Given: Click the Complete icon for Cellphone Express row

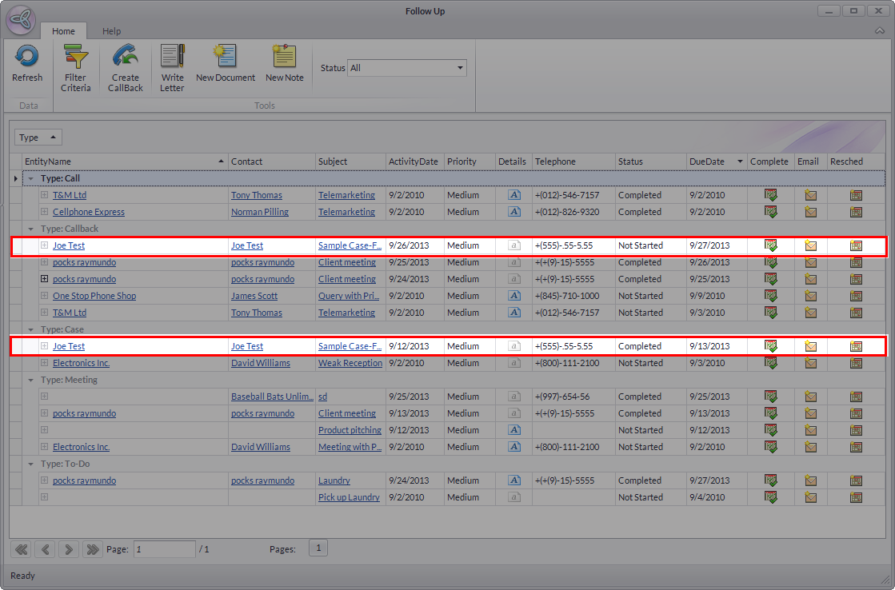Looking at the screenshot, I should tap(770, 212).
